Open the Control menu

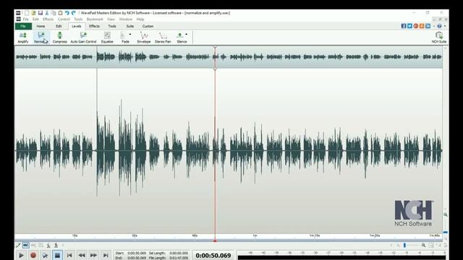click(x=64, y=19)
